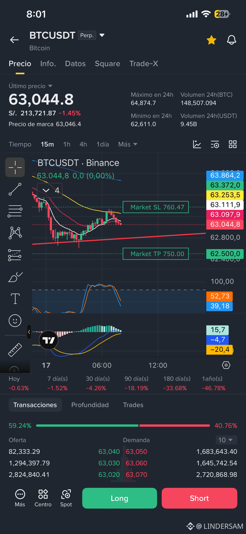Select the Hoy performance range

(x=18, y=383)
